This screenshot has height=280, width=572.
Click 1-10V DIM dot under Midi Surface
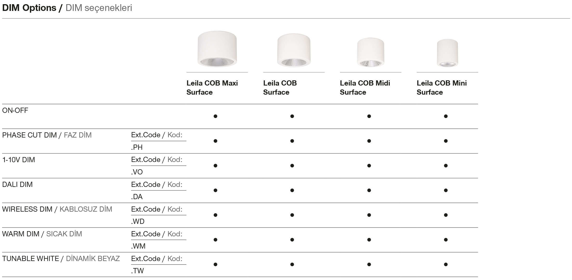tap(369, 166)
